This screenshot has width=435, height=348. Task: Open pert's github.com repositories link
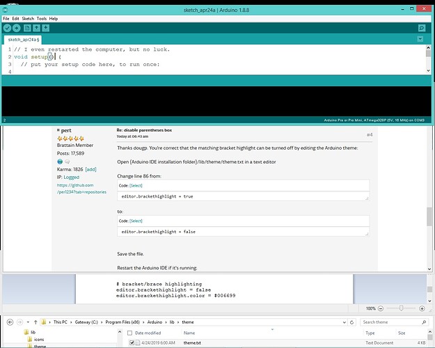click(81, 189)
